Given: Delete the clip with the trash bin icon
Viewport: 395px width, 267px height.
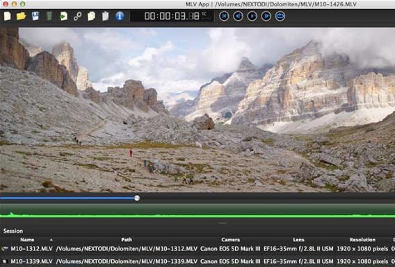Looking at the screenshot, I should 49,17.
